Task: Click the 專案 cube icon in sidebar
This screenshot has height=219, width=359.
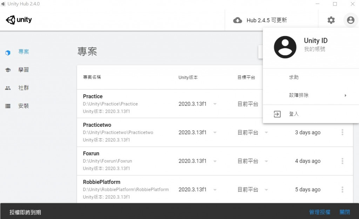Action: pos(8,53)
